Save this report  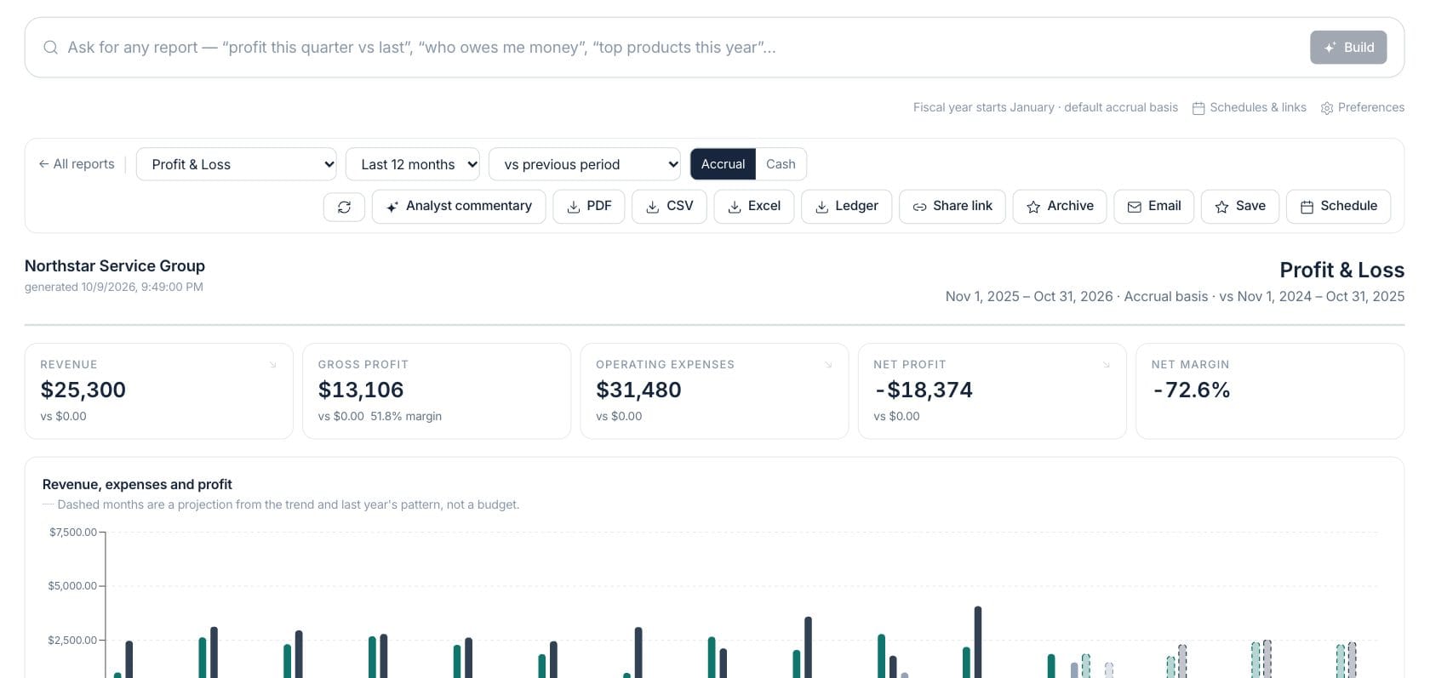point(1240,207)
